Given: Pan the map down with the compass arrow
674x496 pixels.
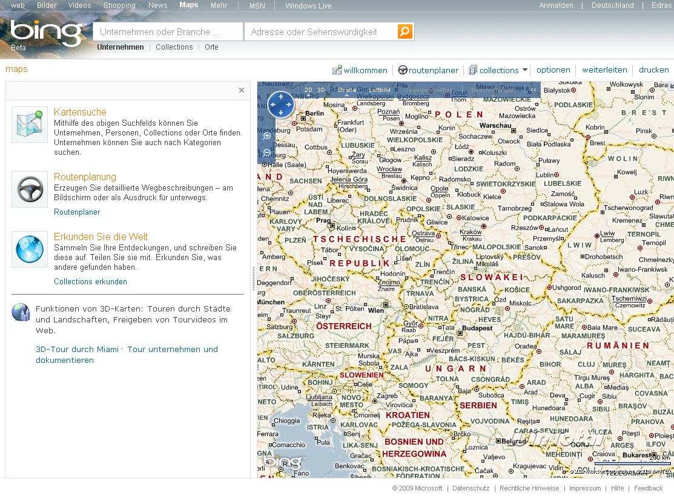Looking at the screenshot, I should pyautogui.click(x=281, y=112).
